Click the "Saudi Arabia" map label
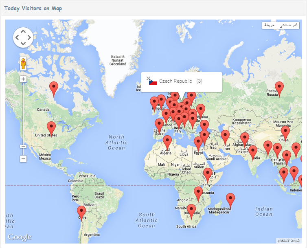307x248 pixels. [216, 159]
